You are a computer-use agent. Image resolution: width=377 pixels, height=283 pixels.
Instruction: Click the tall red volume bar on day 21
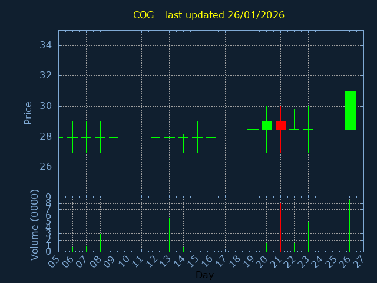tap(280, 228)
